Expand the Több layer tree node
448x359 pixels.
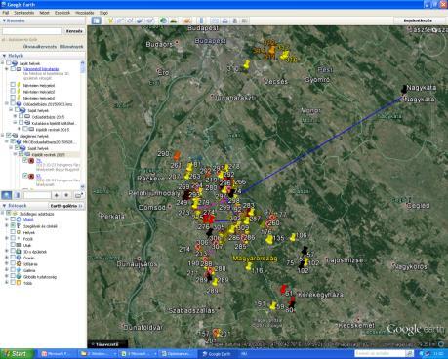pos(7,283)
